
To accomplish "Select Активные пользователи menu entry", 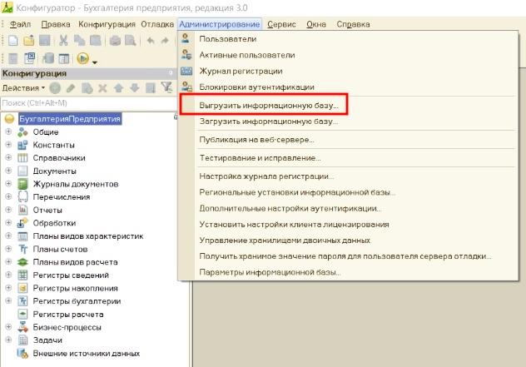I will click(247, 55).
